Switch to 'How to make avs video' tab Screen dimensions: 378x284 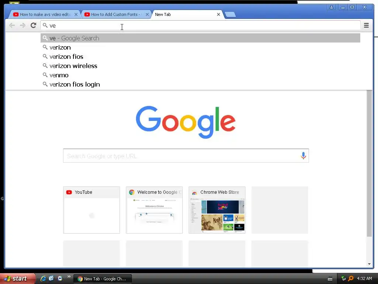[x=45, y=14]
